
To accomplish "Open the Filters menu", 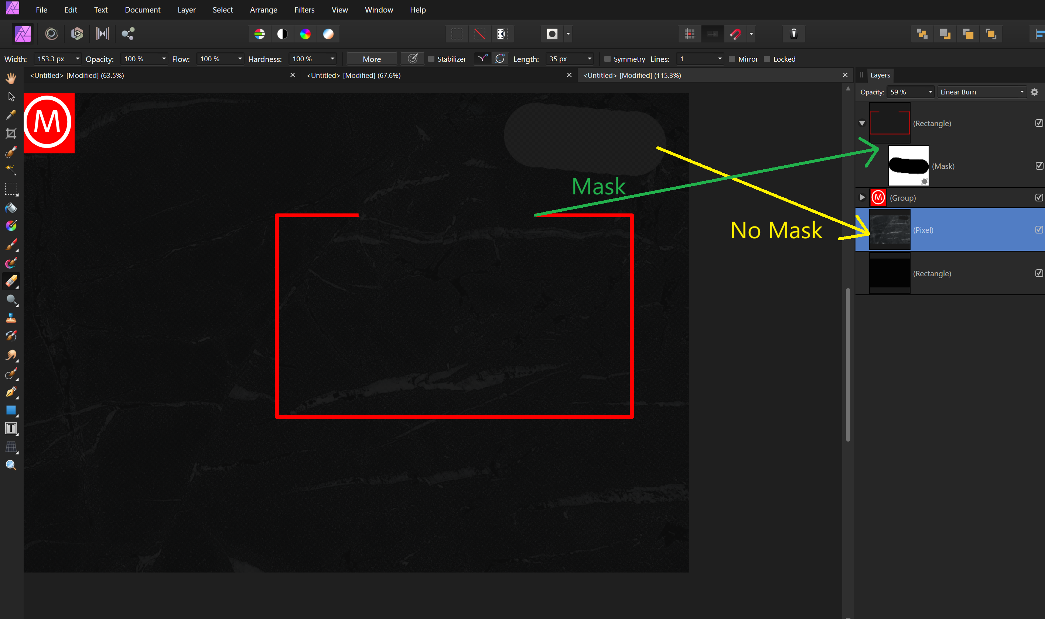I will point(304,10).
